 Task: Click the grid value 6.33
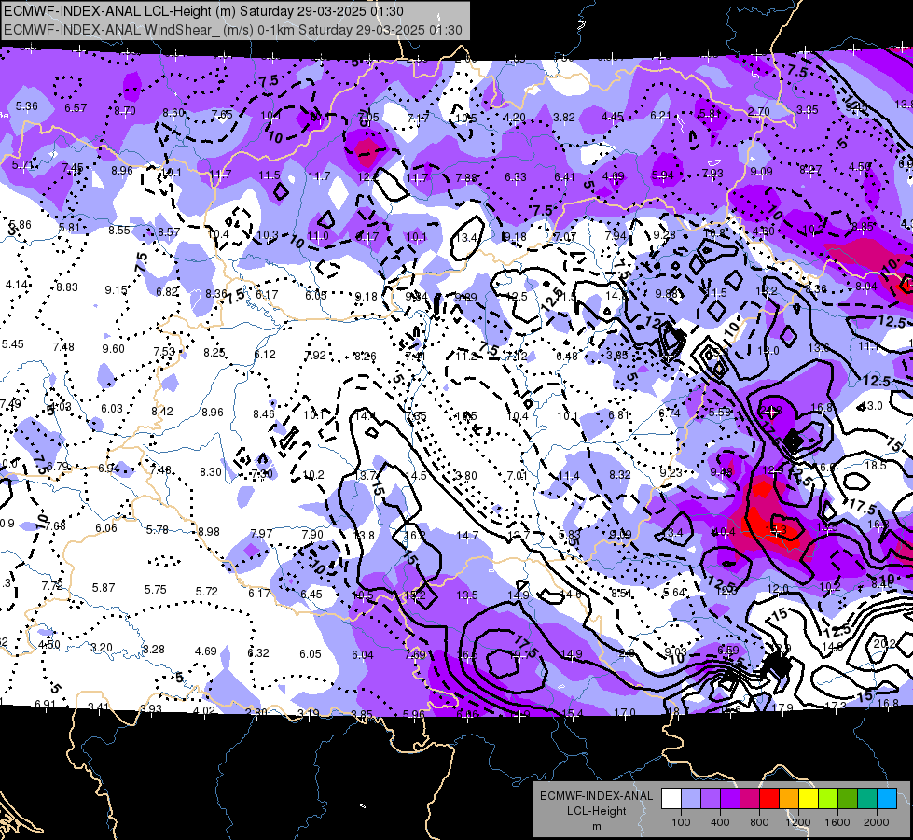516,177
